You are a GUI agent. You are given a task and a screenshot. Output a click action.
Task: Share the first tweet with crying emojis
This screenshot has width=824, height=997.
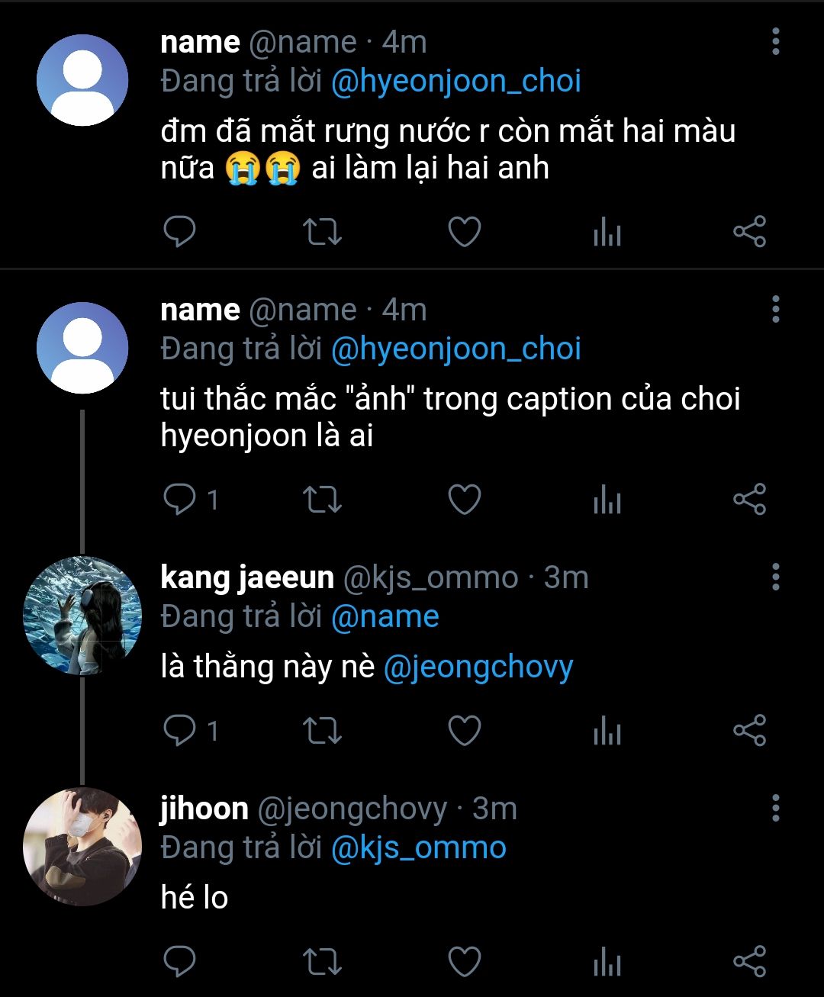click(749, 232)
